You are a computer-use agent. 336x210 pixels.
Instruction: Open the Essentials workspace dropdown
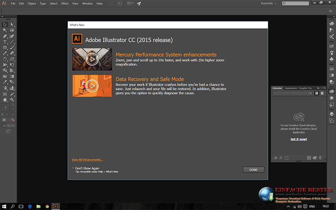tap(268, 3)
